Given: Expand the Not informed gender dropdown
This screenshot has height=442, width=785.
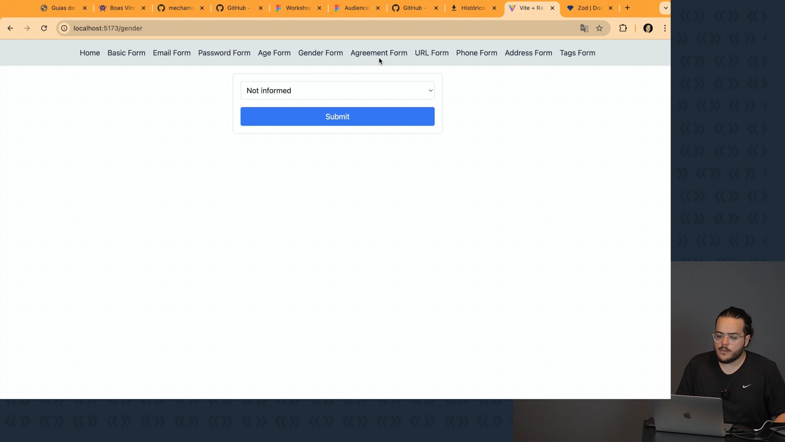Looking at the screenshot, I should (x=337, y=90).
